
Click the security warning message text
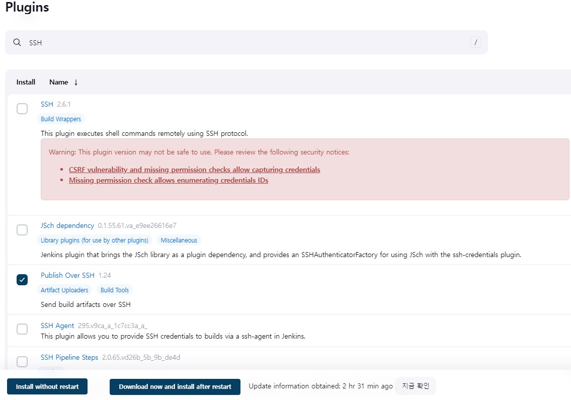199,152
